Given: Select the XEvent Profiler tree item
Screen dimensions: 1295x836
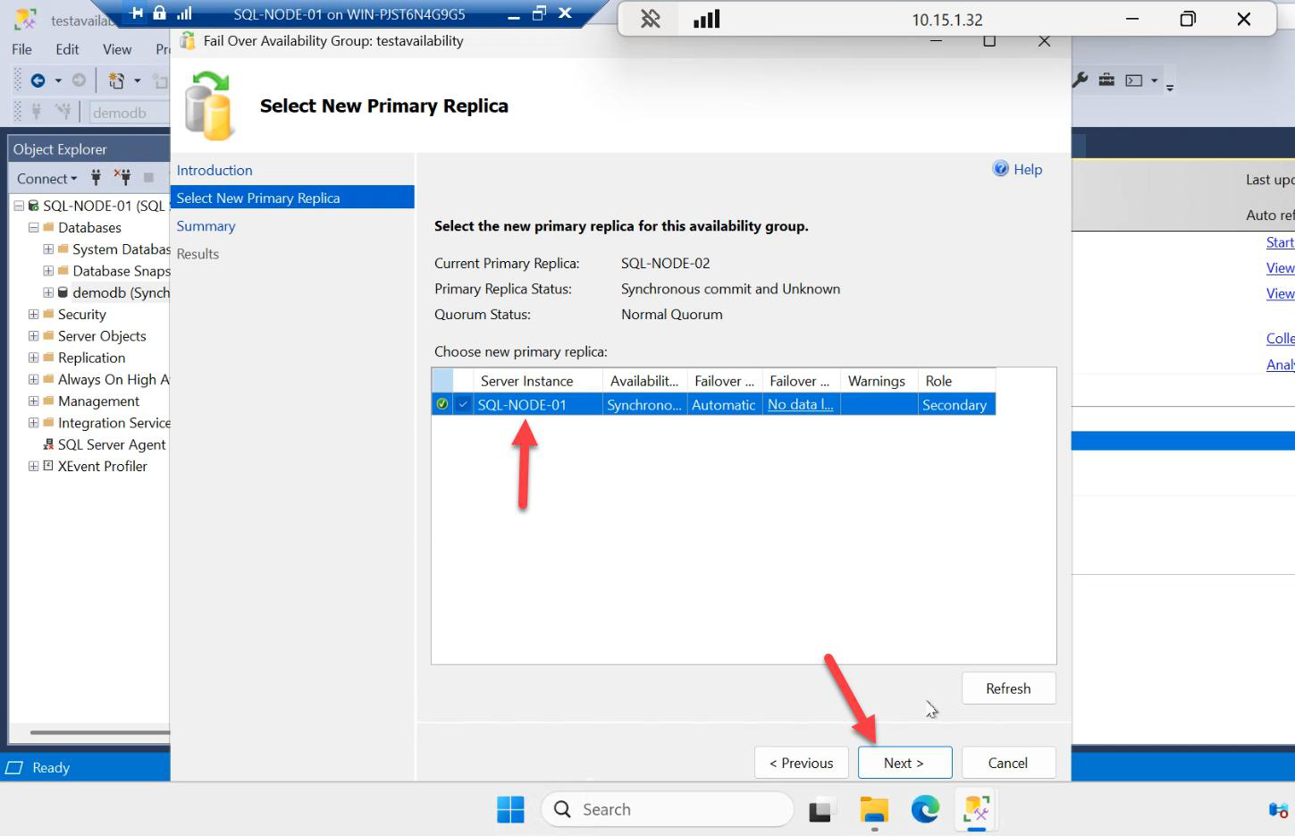Looking at the screenshot, I should click(x=102, y=466).
